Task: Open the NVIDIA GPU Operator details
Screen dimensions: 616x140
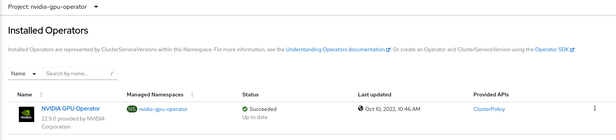Action: pos(71,109)
